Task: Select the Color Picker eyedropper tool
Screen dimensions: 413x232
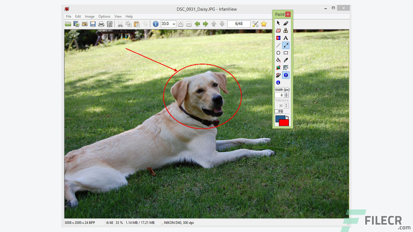Action: 286,60
